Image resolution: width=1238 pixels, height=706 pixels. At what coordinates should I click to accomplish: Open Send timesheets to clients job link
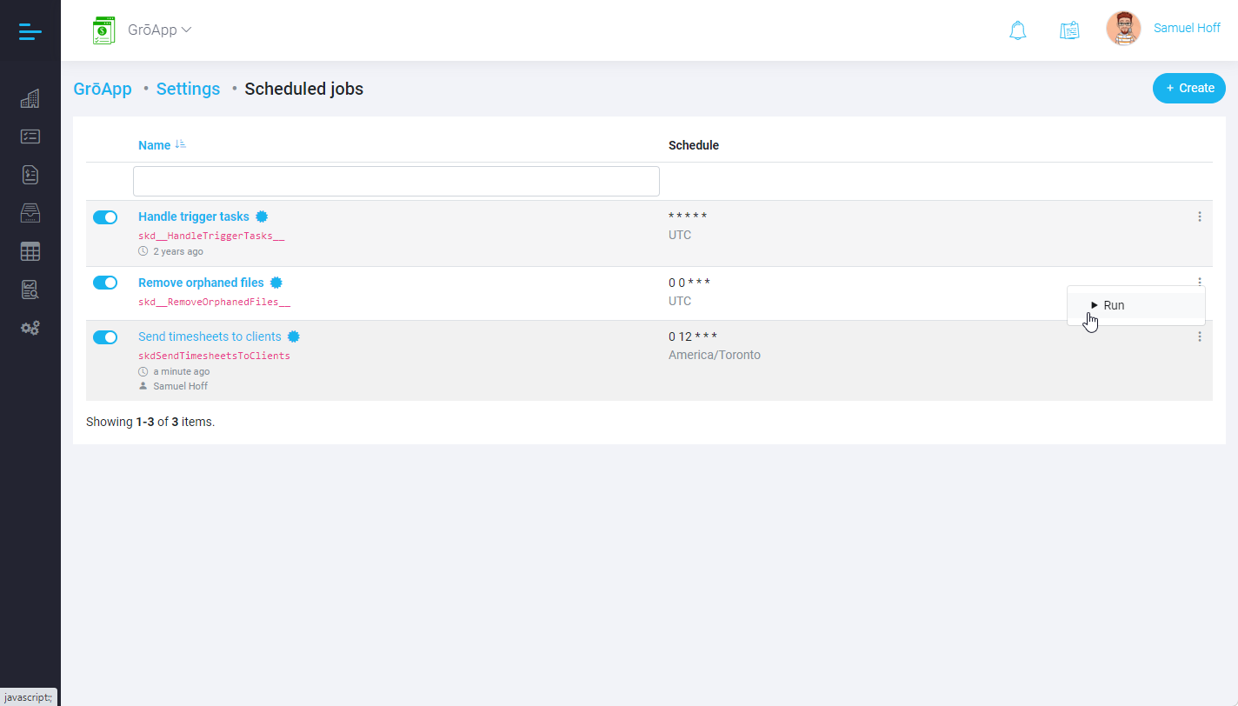click(210, 336)
